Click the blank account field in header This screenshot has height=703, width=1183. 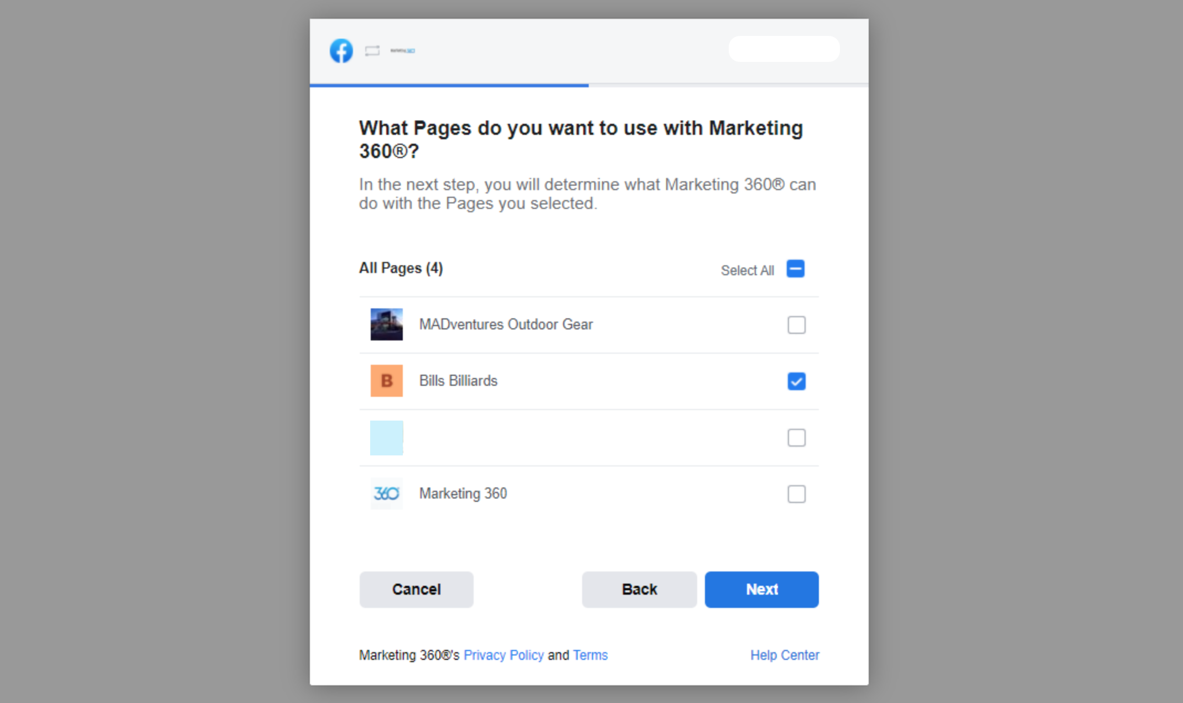(784, 49)
